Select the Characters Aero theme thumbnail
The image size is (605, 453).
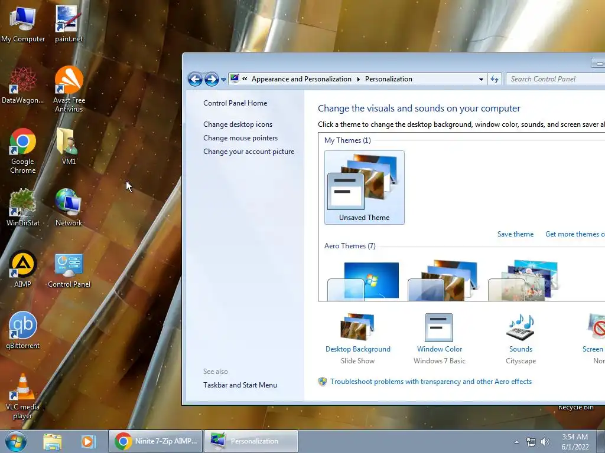[x=523, y=281]
